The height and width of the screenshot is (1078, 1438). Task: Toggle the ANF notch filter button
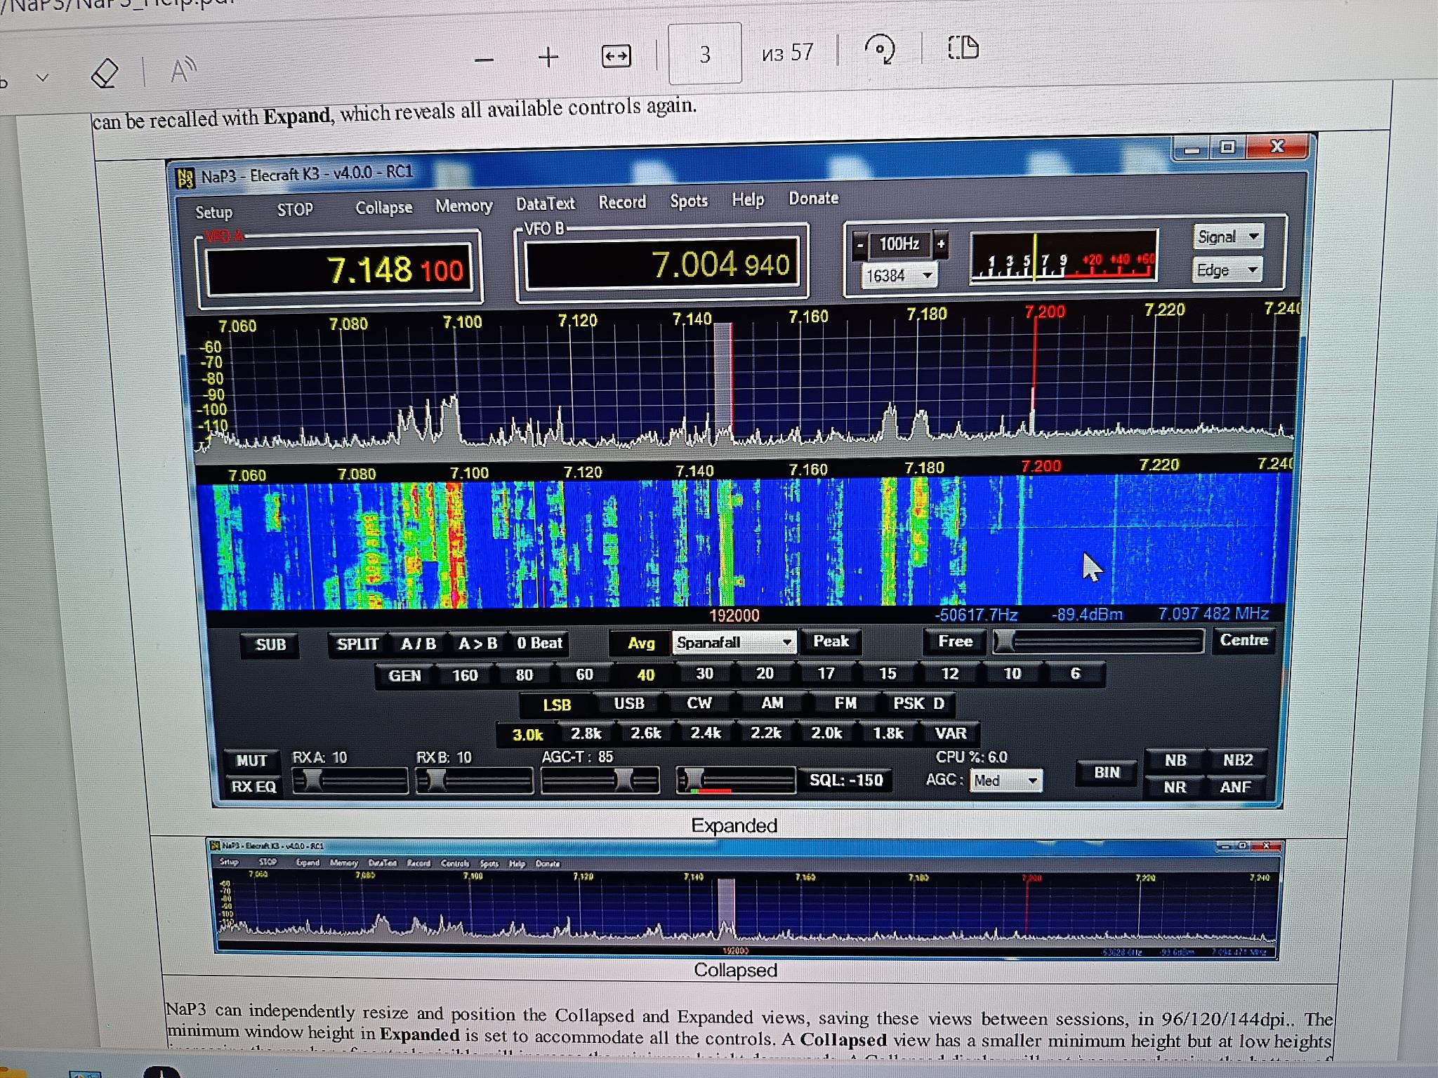[1235, 787]
